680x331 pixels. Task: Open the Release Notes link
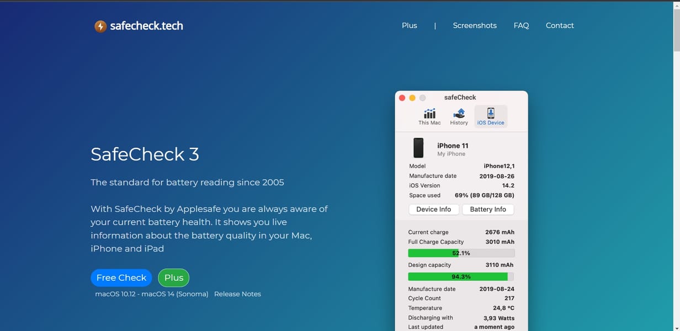[x=237, y=294]
